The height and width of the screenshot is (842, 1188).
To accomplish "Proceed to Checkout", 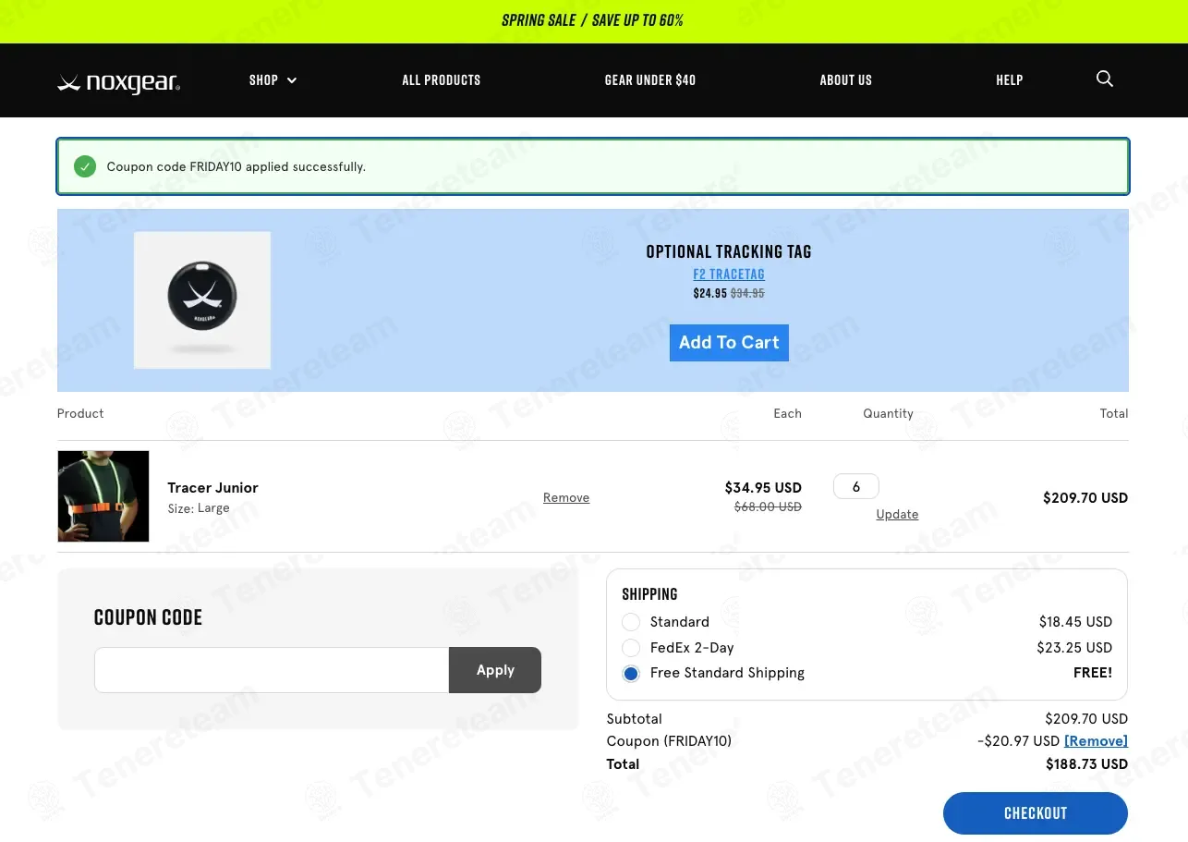I will [1036, 813].
